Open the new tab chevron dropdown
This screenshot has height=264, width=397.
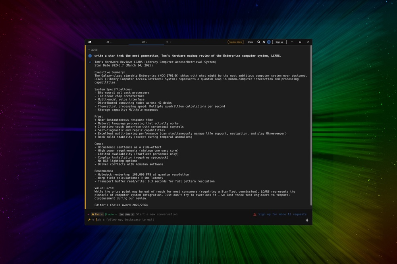tap(170, 42)
